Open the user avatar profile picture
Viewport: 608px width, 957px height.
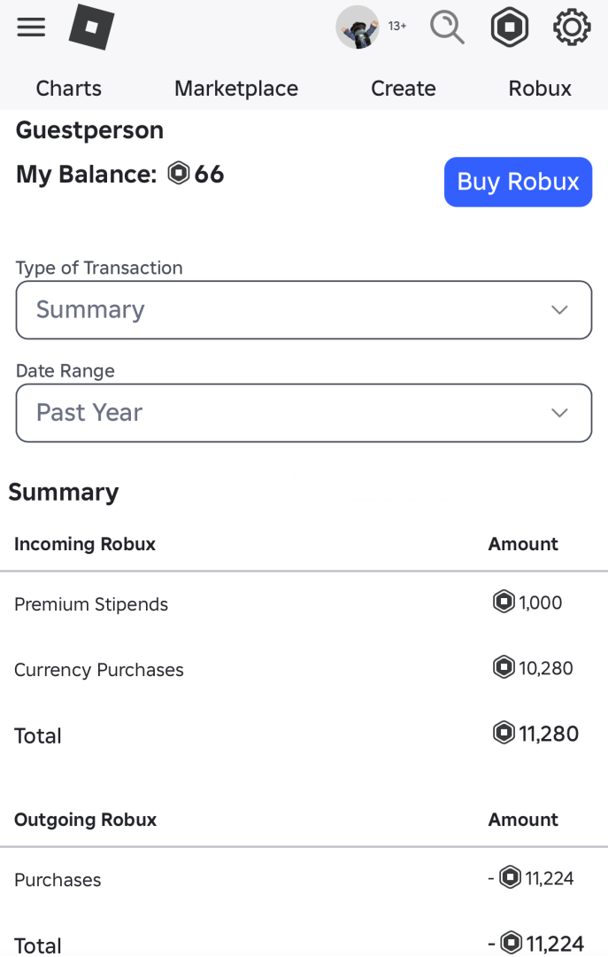click(358, 27)
